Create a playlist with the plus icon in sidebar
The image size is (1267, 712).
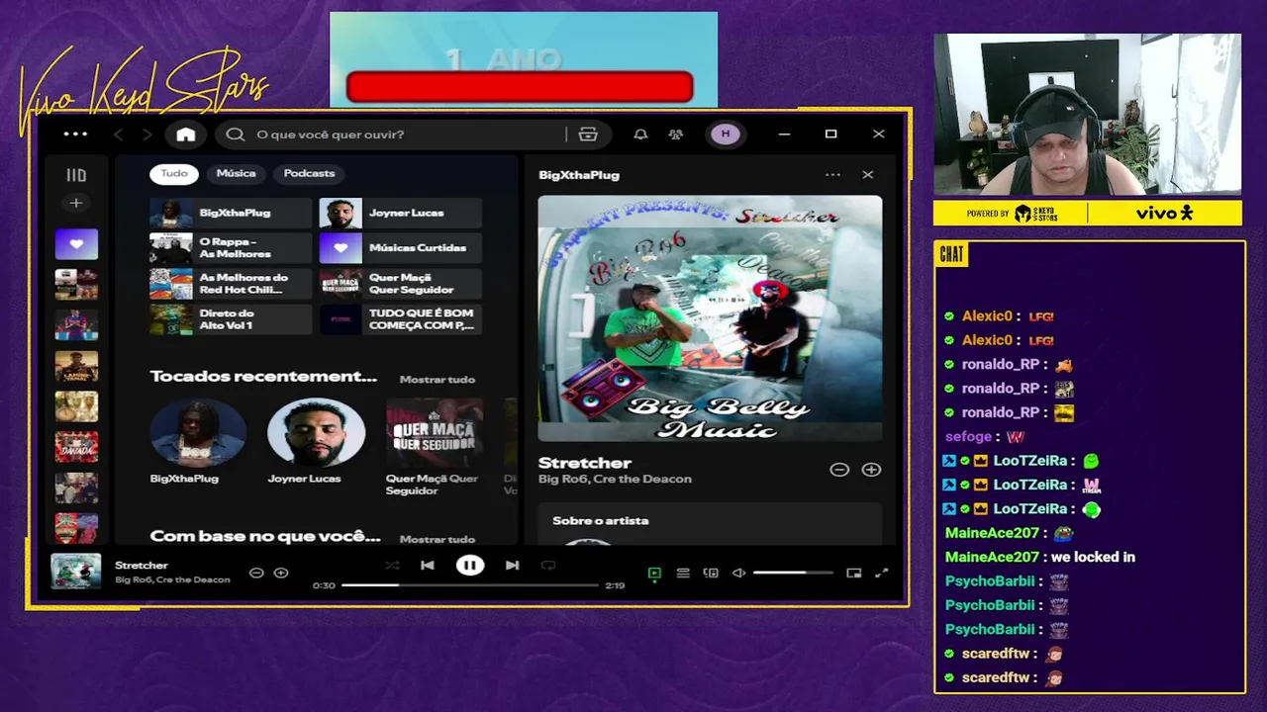(75, 203)
